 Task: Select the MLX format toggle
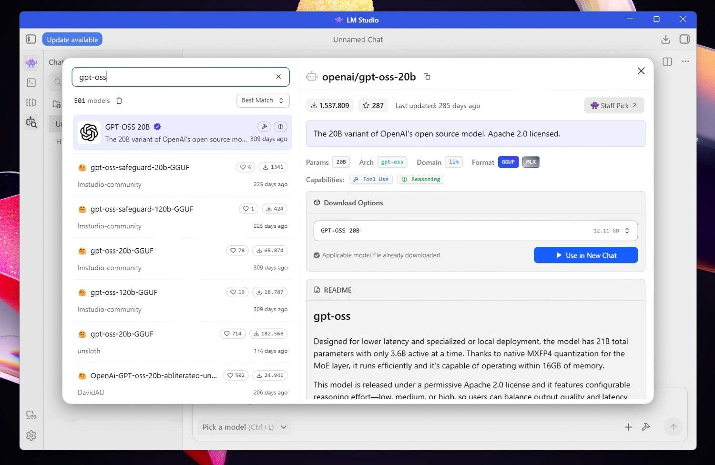click(x=531, y=162)
